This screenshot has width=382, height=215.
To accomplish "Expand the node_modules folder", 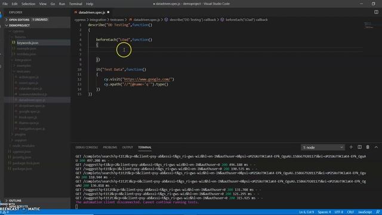I will tap(23, 146).
